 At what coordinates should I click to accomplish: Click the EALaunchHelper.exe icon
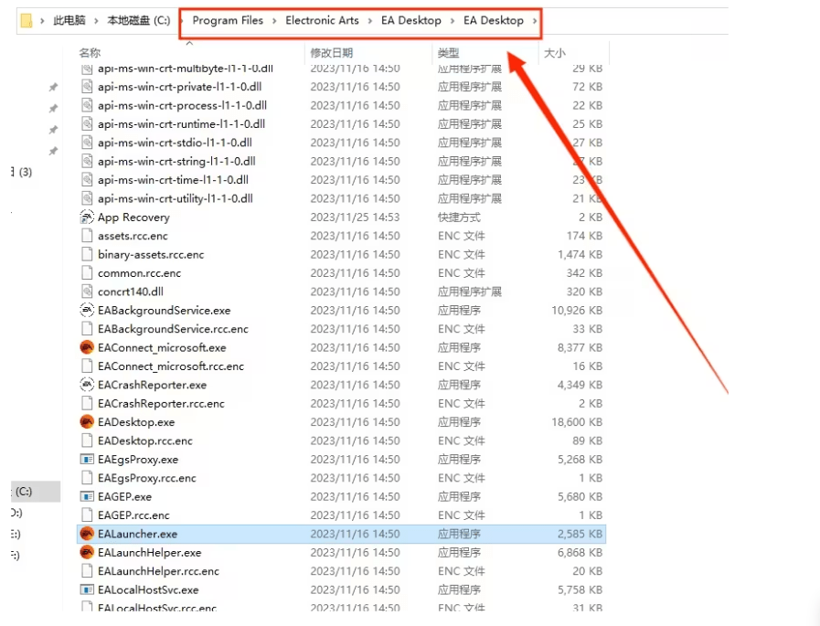point(87,552)
